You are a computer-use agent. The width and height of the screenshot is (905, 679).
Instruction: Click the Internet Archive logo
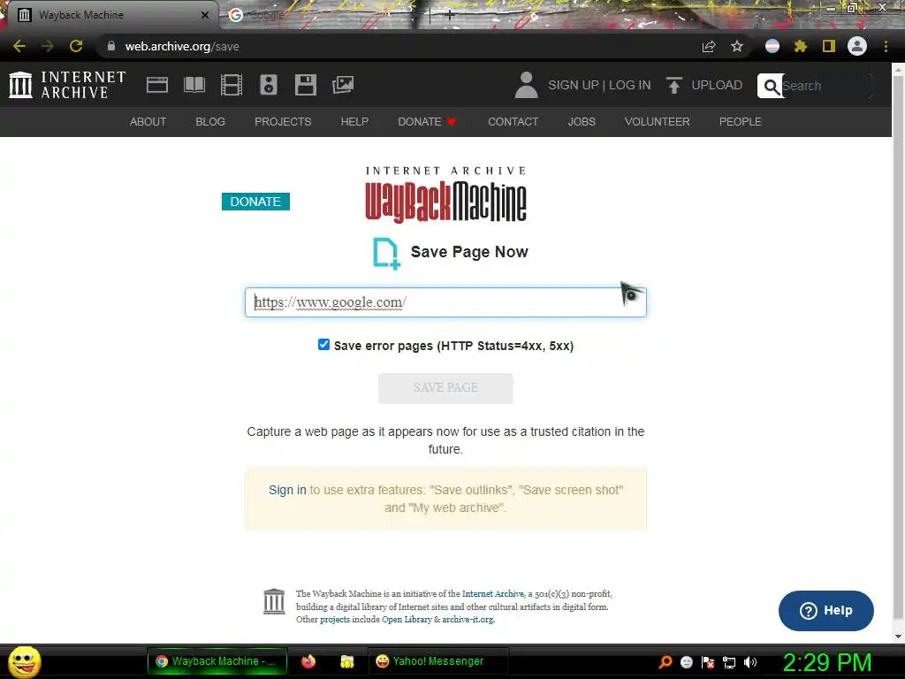[67, 85]
